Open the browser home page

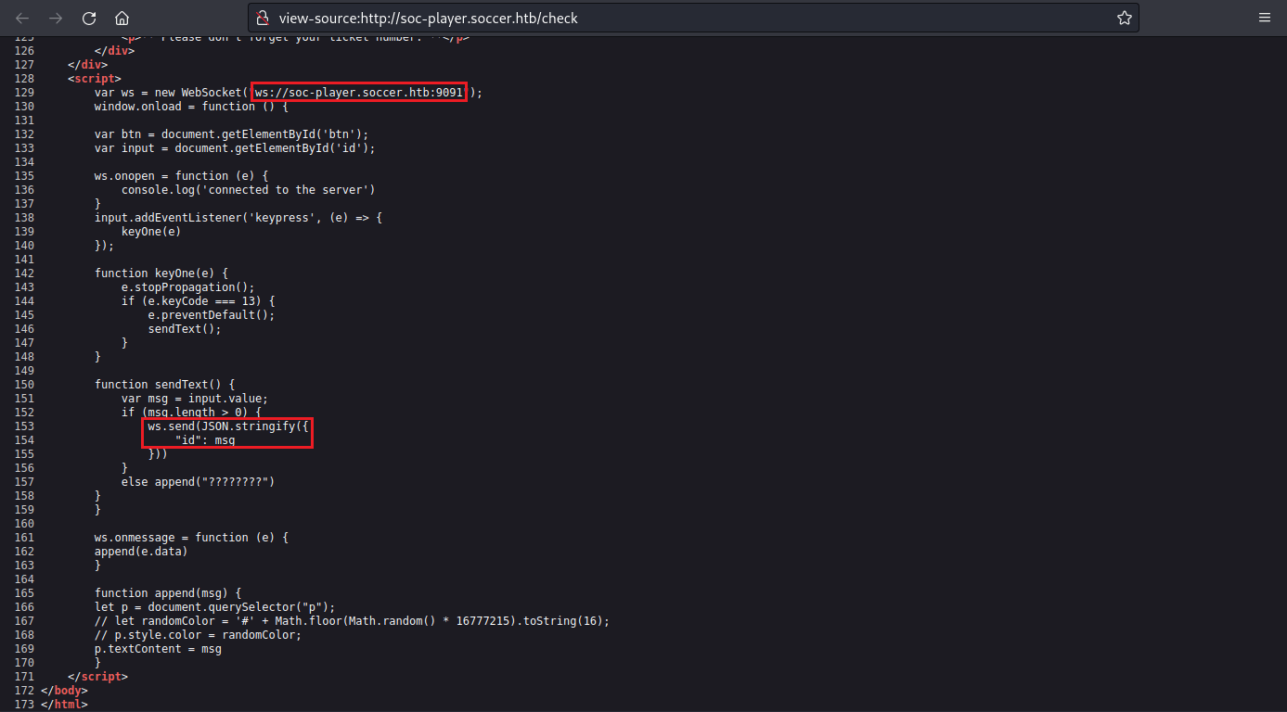click(122, 18)
